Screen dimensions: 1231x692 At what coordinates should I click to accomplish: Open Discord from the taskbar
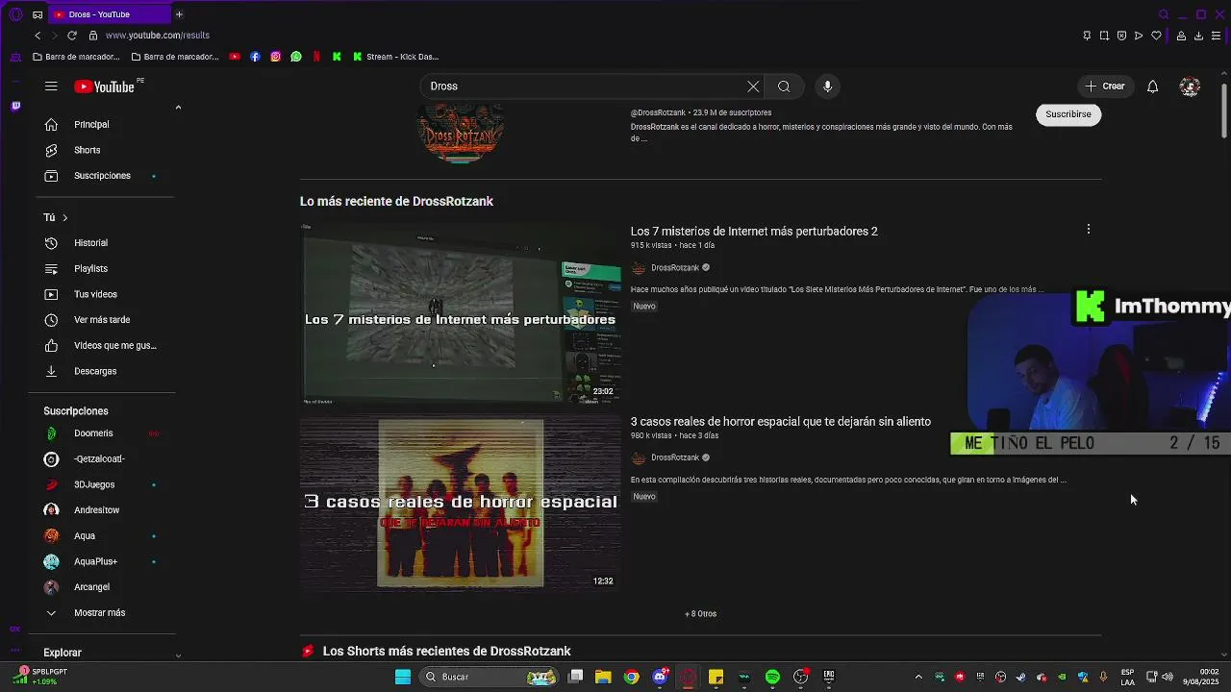(x=660, y=677)
